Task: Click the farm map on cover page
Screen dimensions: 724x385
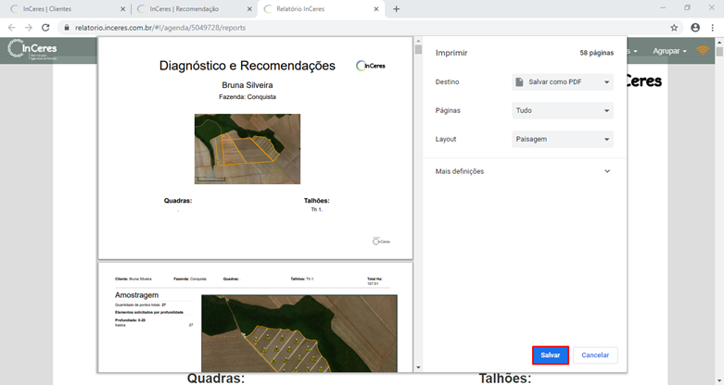Action: tap(248, 149)
